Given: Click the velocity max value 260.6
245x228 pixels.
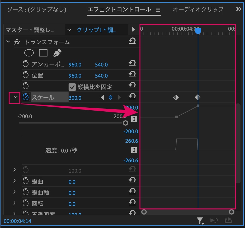Looking at the screenshot, I should (132, 141).
